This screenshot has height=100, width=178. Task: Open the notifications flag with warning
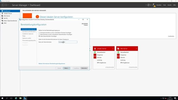(x=154, y=5)
